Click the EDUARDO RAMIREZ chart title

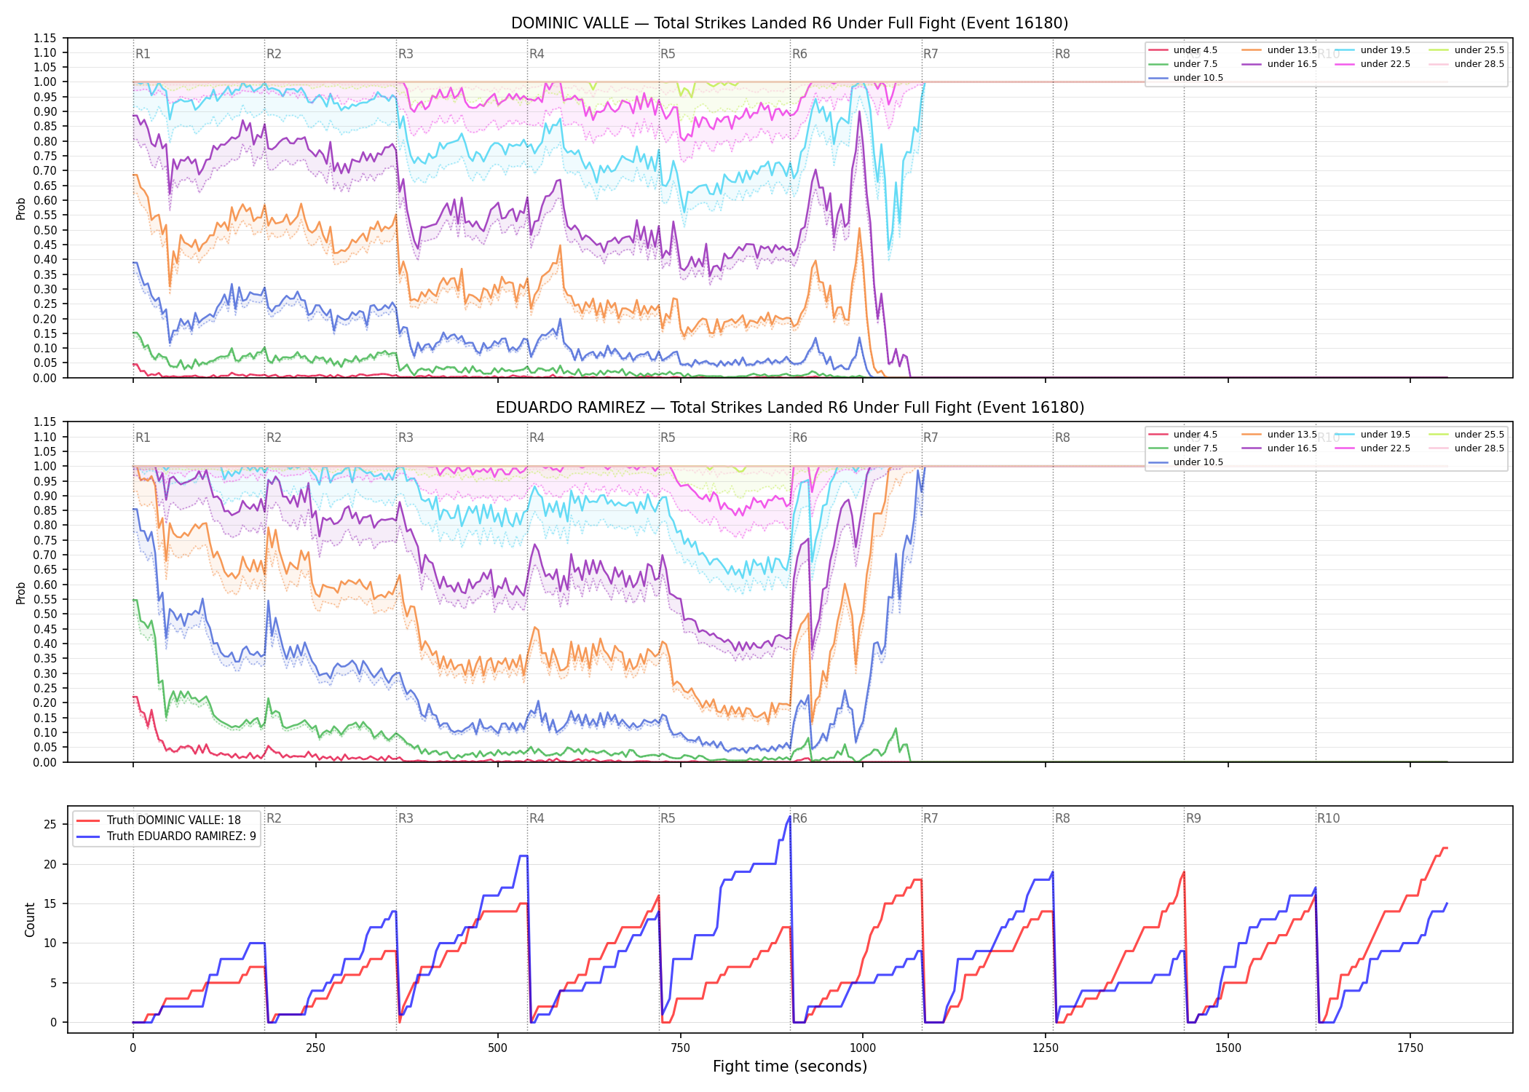[789, 408]
